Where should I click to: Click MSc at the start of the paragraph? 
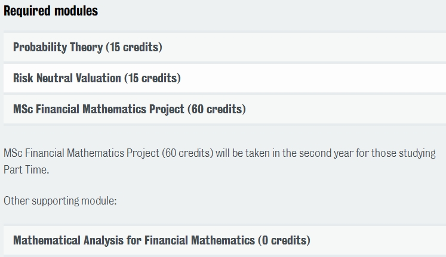13,153
